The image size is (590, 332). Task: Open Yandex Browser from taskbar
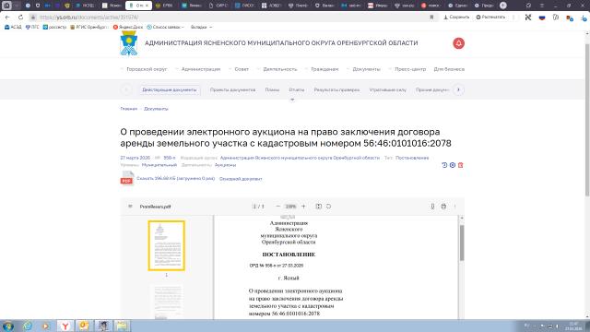click(x=65, y=326)
